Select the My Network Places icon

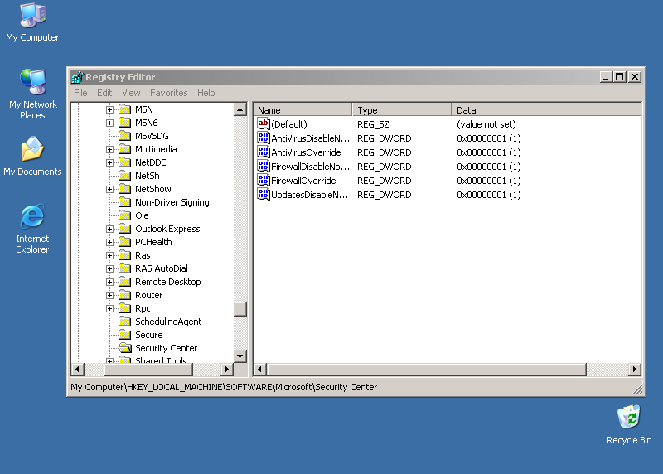coord(32,94)
